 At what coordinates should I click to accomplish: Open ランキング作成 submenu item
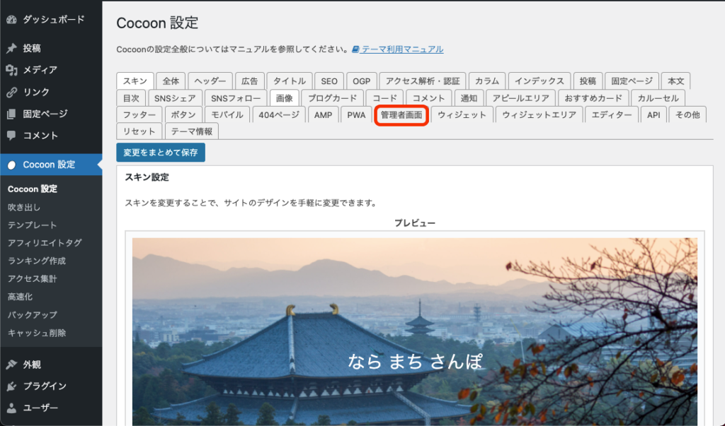click(37, 261)
